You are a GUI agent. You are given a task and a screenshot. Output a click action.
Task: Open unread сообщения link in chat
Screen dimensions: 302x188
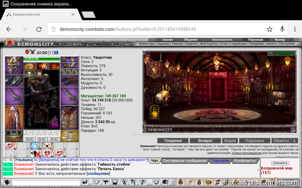click(x=98, y=173)
